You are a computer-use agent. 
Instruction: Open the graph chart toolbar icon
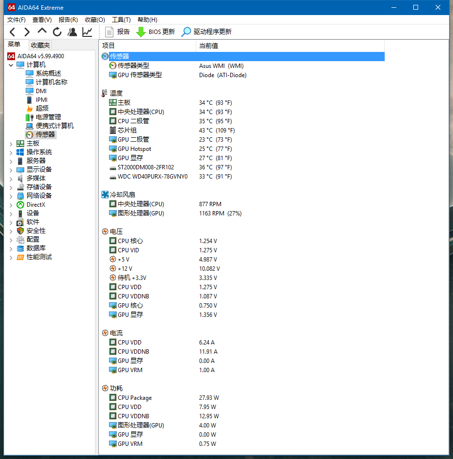coord(87,32)
